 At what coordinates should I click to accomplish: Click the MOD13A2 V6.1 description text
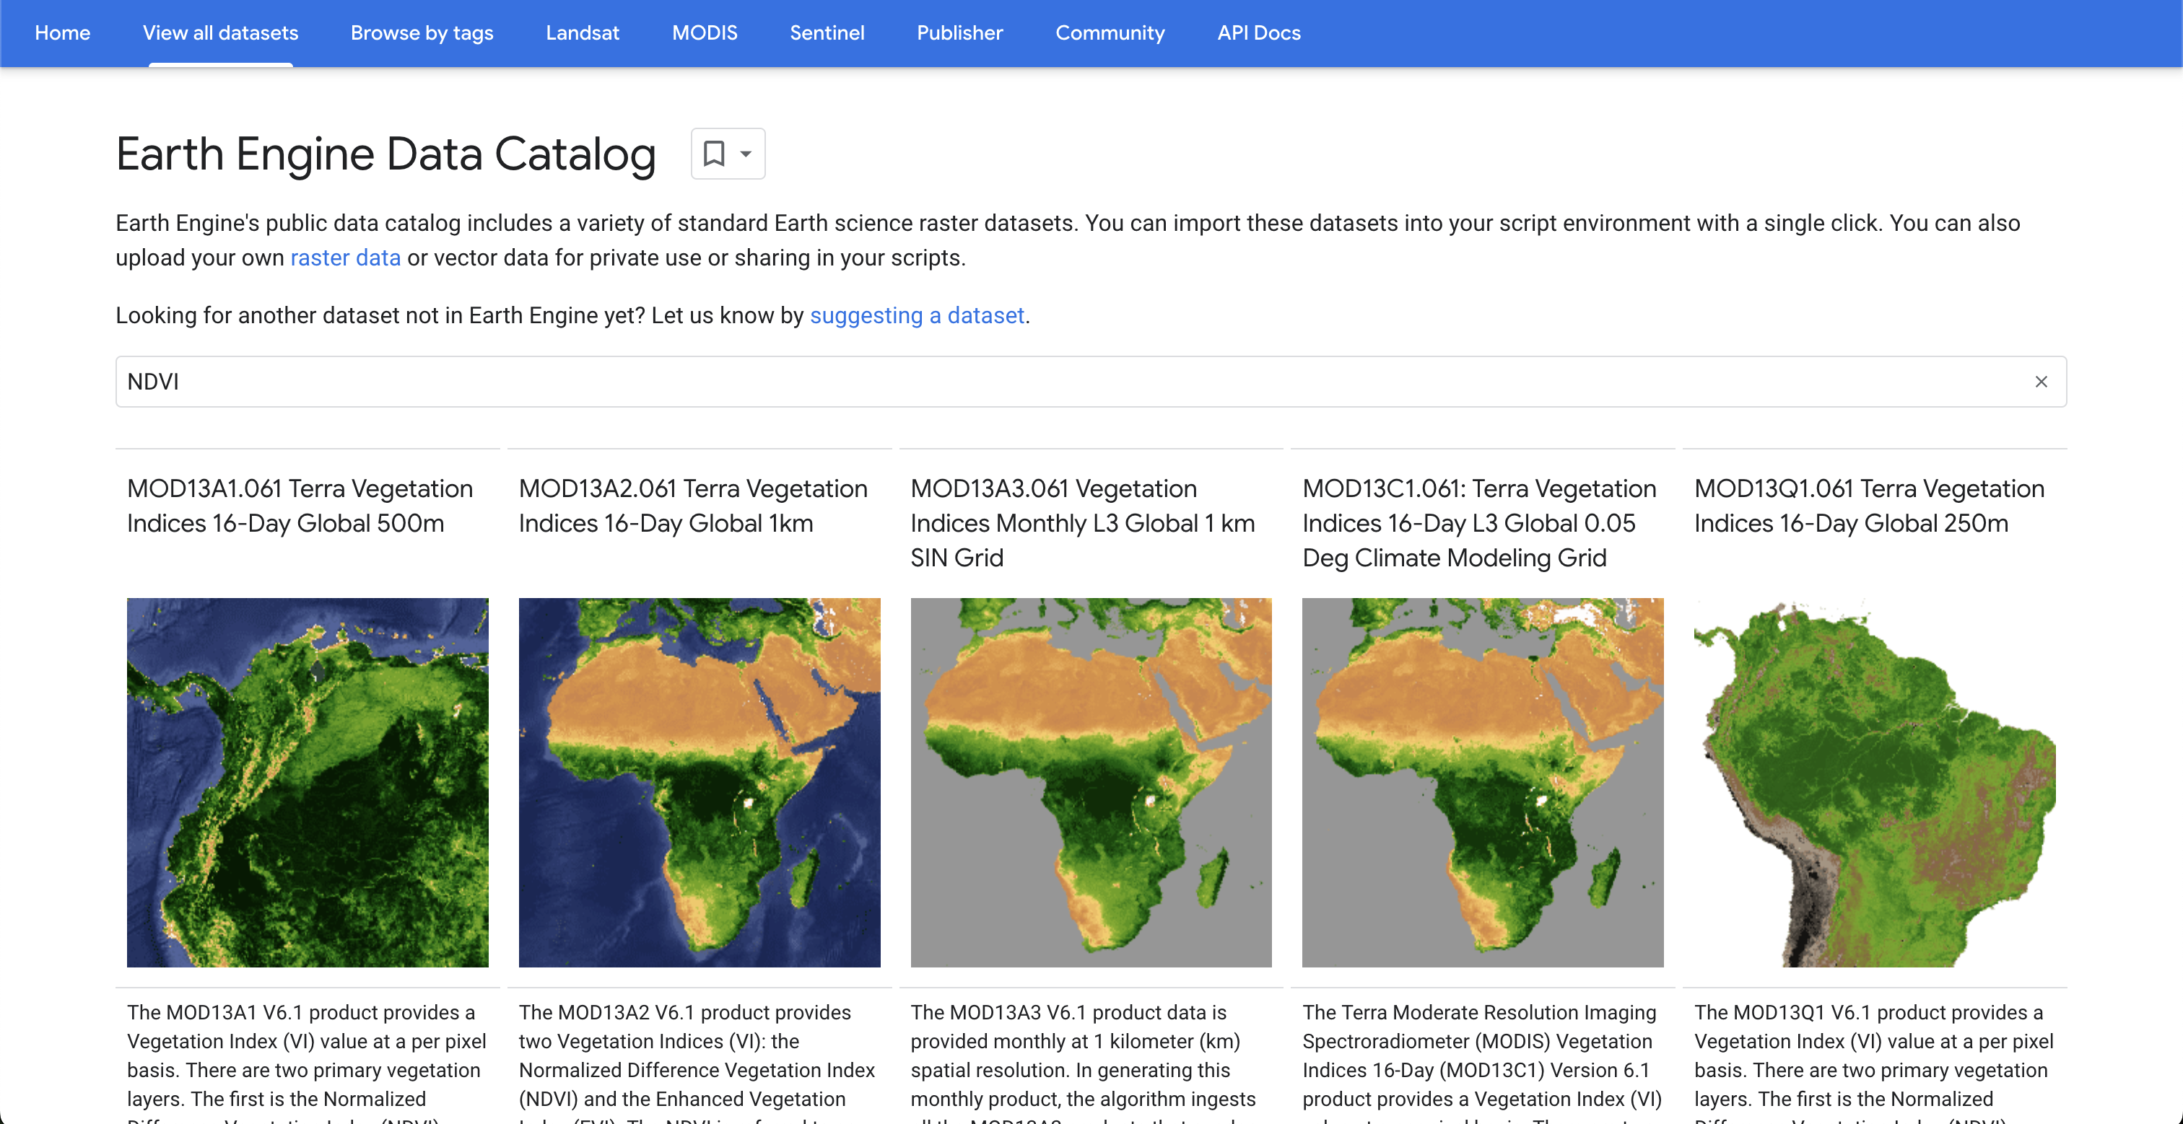697,1061
